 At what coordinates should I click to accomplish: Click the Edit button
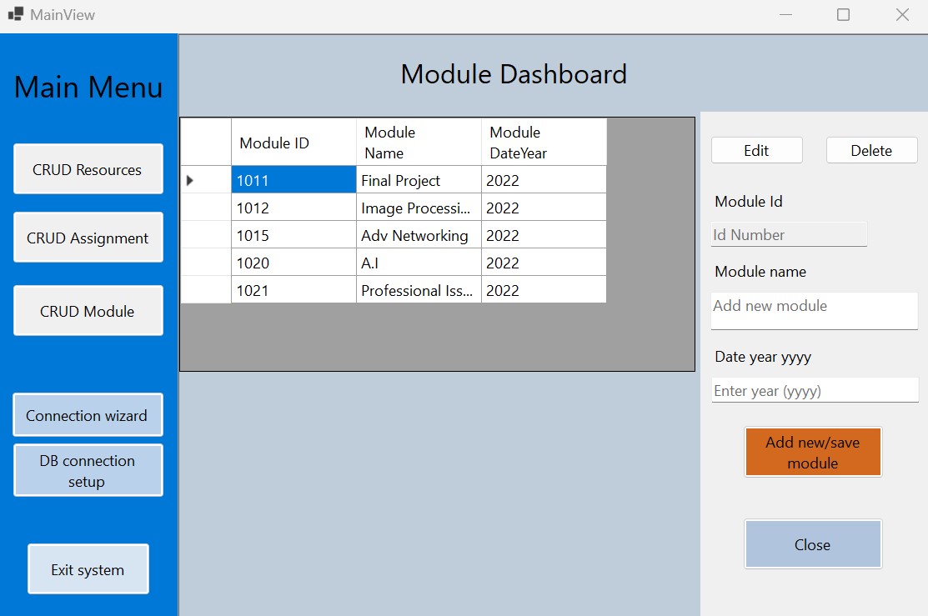[756, 151]
